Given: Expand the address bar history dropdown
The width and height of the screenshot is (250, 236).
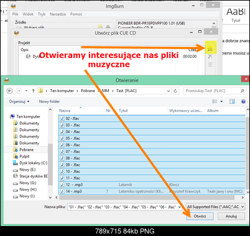Looking at the screenshot, I should coord(169,91).
